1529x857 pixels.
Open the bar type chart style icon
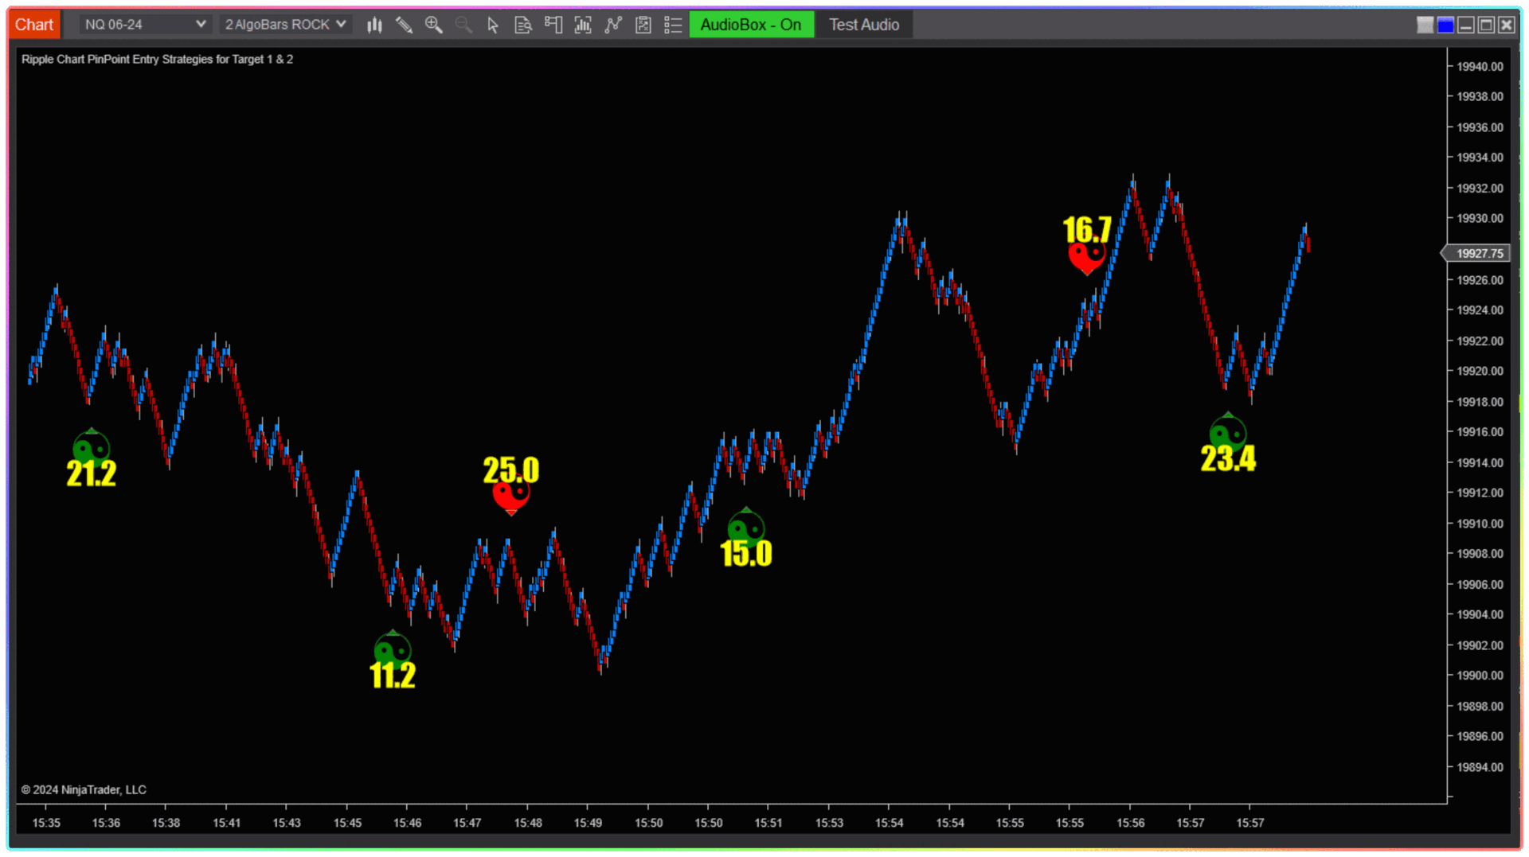point(374,25)
